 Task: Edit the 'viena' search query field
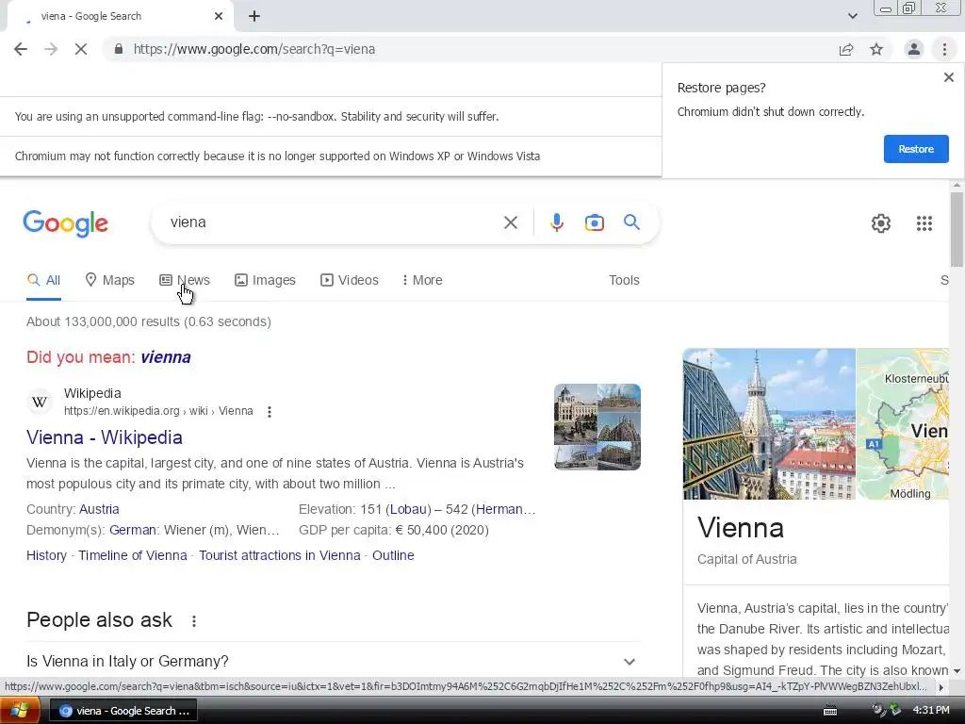coord(333,222)
